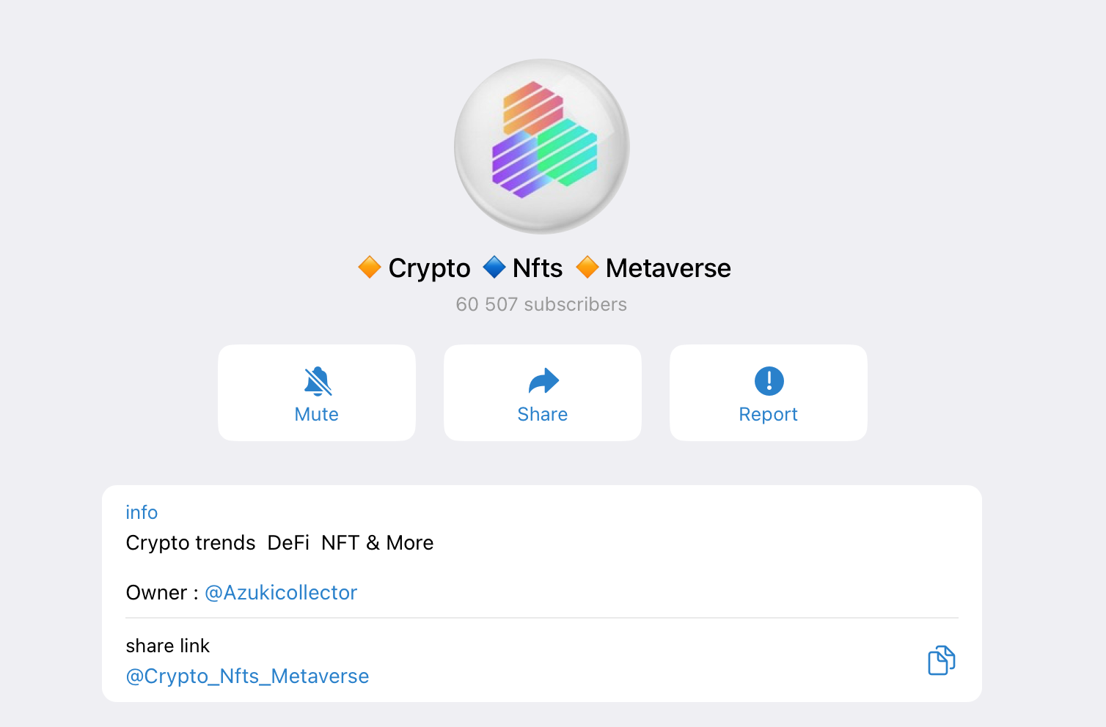Select the Share text label

point(543,415)
